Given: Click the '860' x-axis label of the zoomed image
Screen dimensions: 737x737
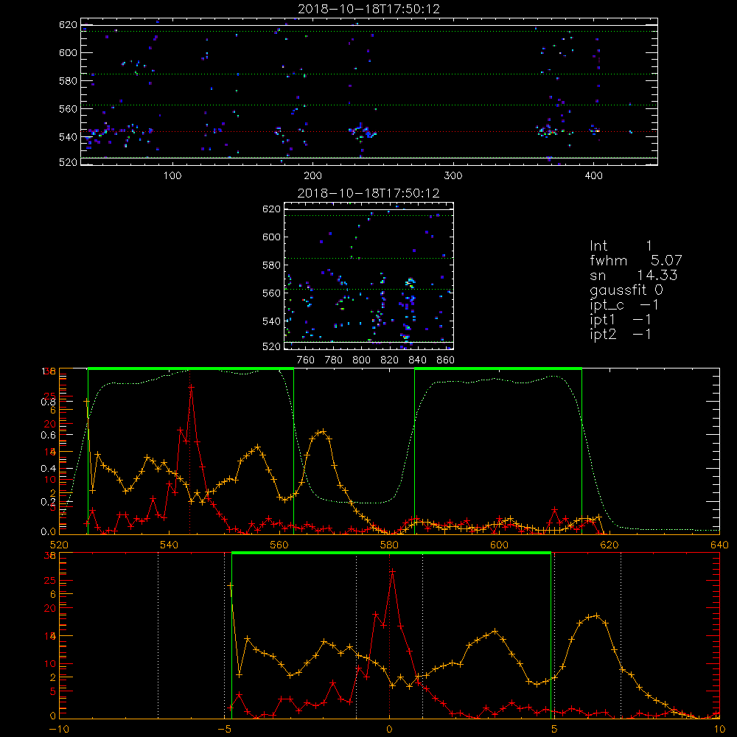Looking at the screenshot, I should click(x=446, y=360).
